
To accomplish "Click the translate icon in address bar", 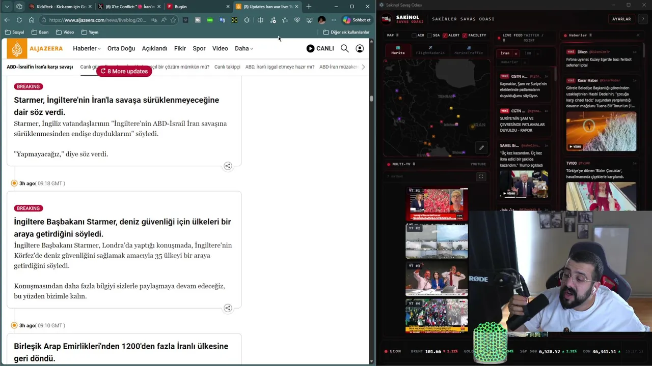I will point(154,20).
